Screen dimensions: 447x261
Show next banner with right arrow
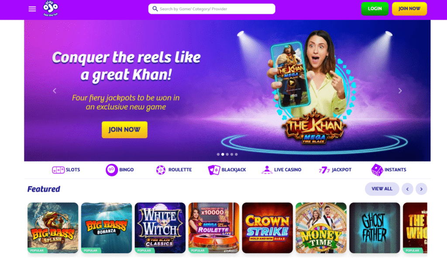[400, 91]
